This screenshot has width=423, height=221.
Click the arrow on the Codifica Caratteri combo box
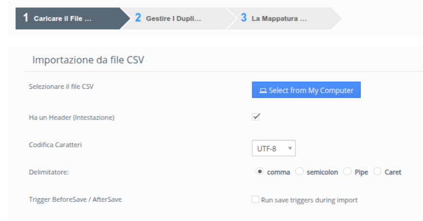click(x=289, y=148)
